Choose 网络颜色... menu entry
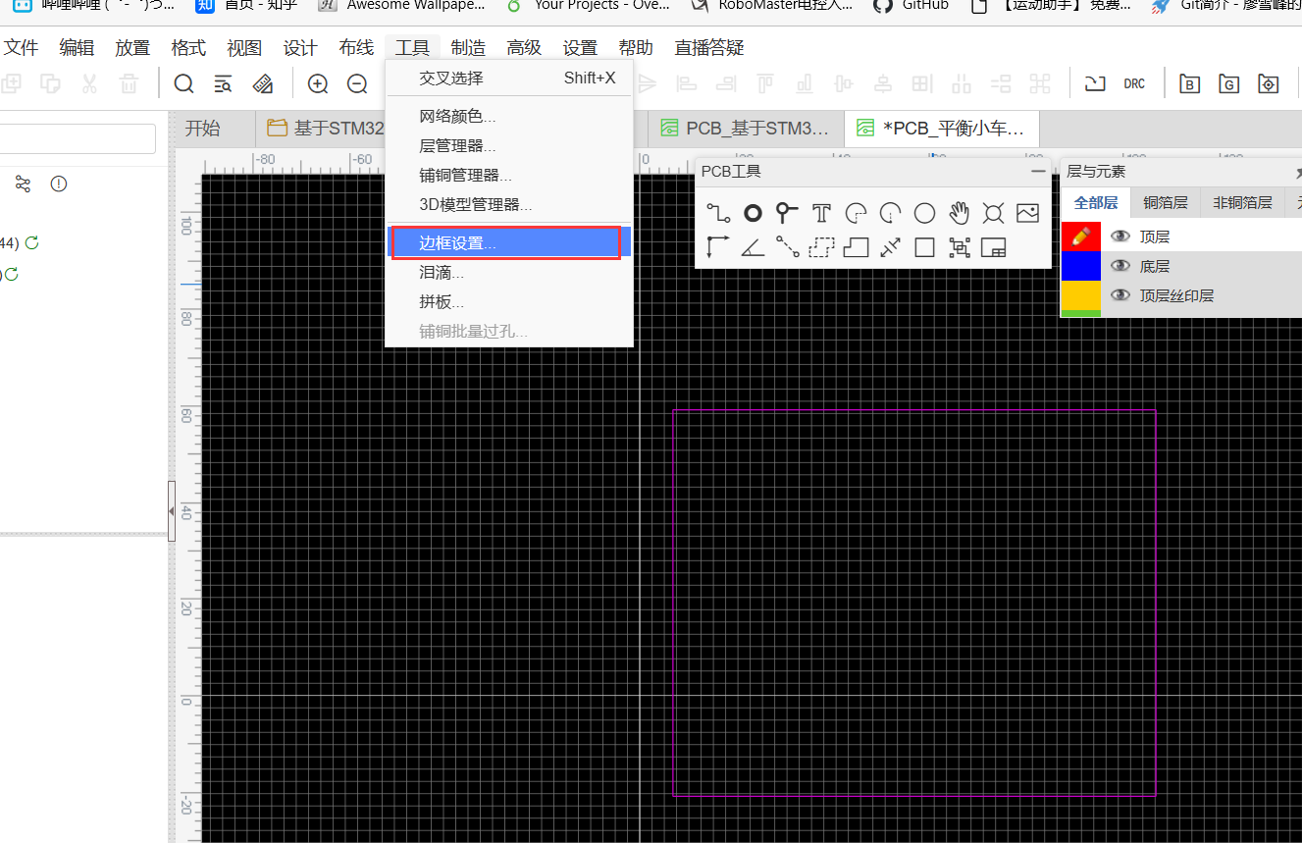 click(509, 116)
